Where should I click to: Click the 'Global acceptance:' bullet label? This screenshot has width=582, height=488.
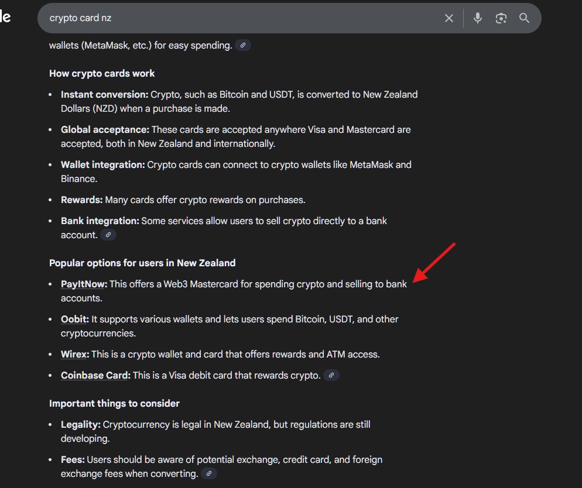[105, 130]
